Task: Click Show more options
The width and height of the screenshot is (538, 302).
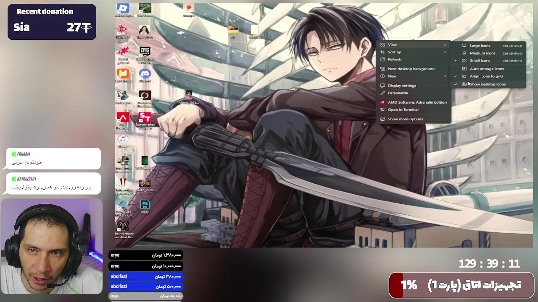Action: click(x=414, y=119)
